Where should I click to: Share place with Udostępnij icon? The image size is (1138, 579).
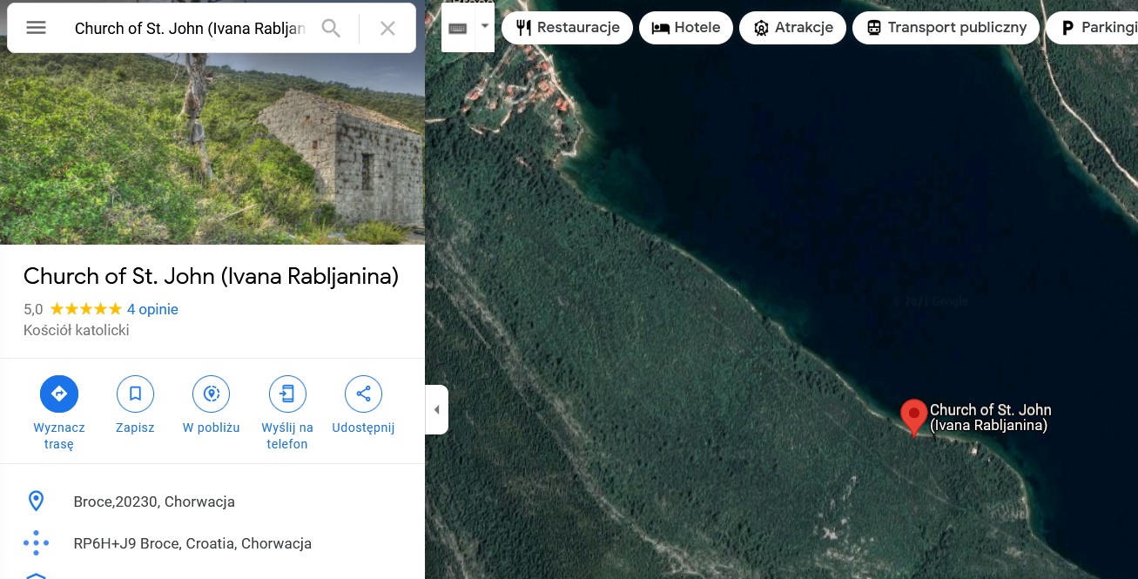(363, 394)
